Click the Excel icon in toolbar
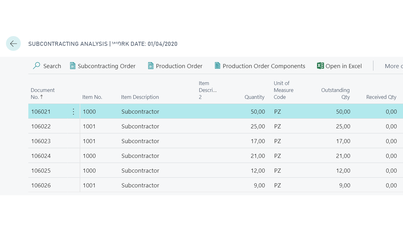403x226 pixels. (321, 66)
